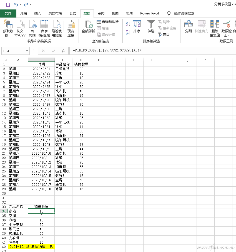
Task: Click the From Web (自网站) icon
Action: (x=32, y=28)
